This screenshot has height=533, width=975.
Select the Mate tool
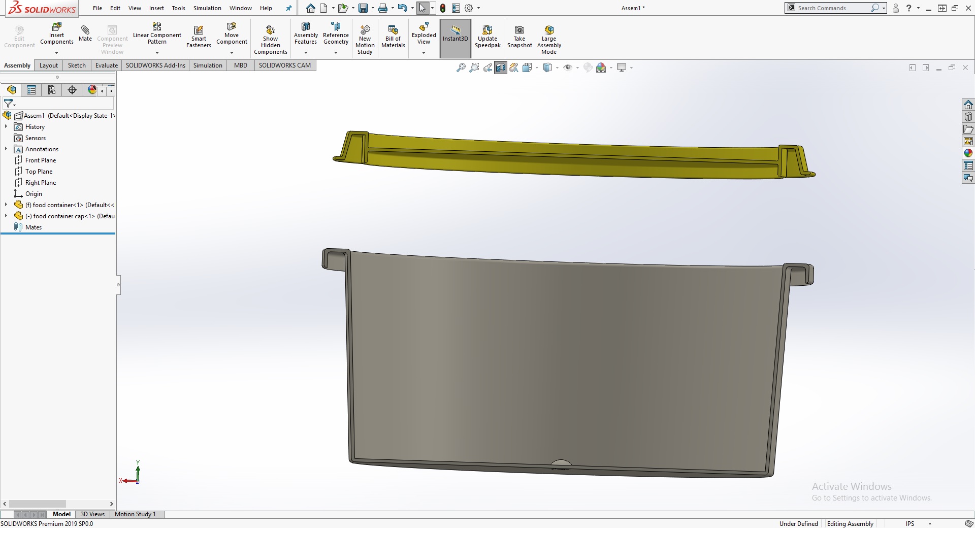point(85,31)
